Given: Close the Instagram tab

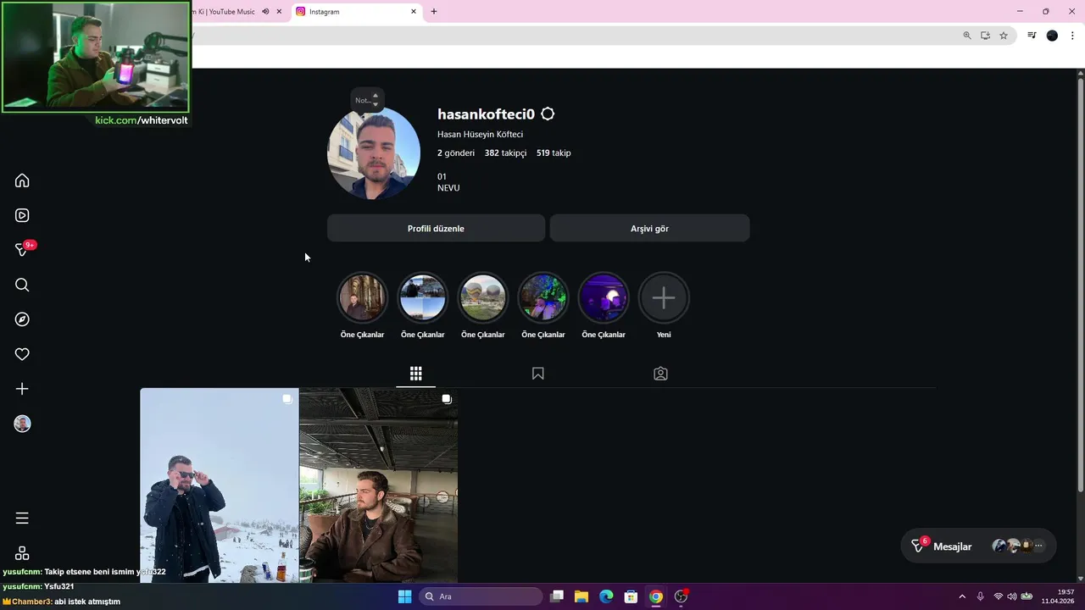Looking at the screenshot, I should (x=414, y=12).
